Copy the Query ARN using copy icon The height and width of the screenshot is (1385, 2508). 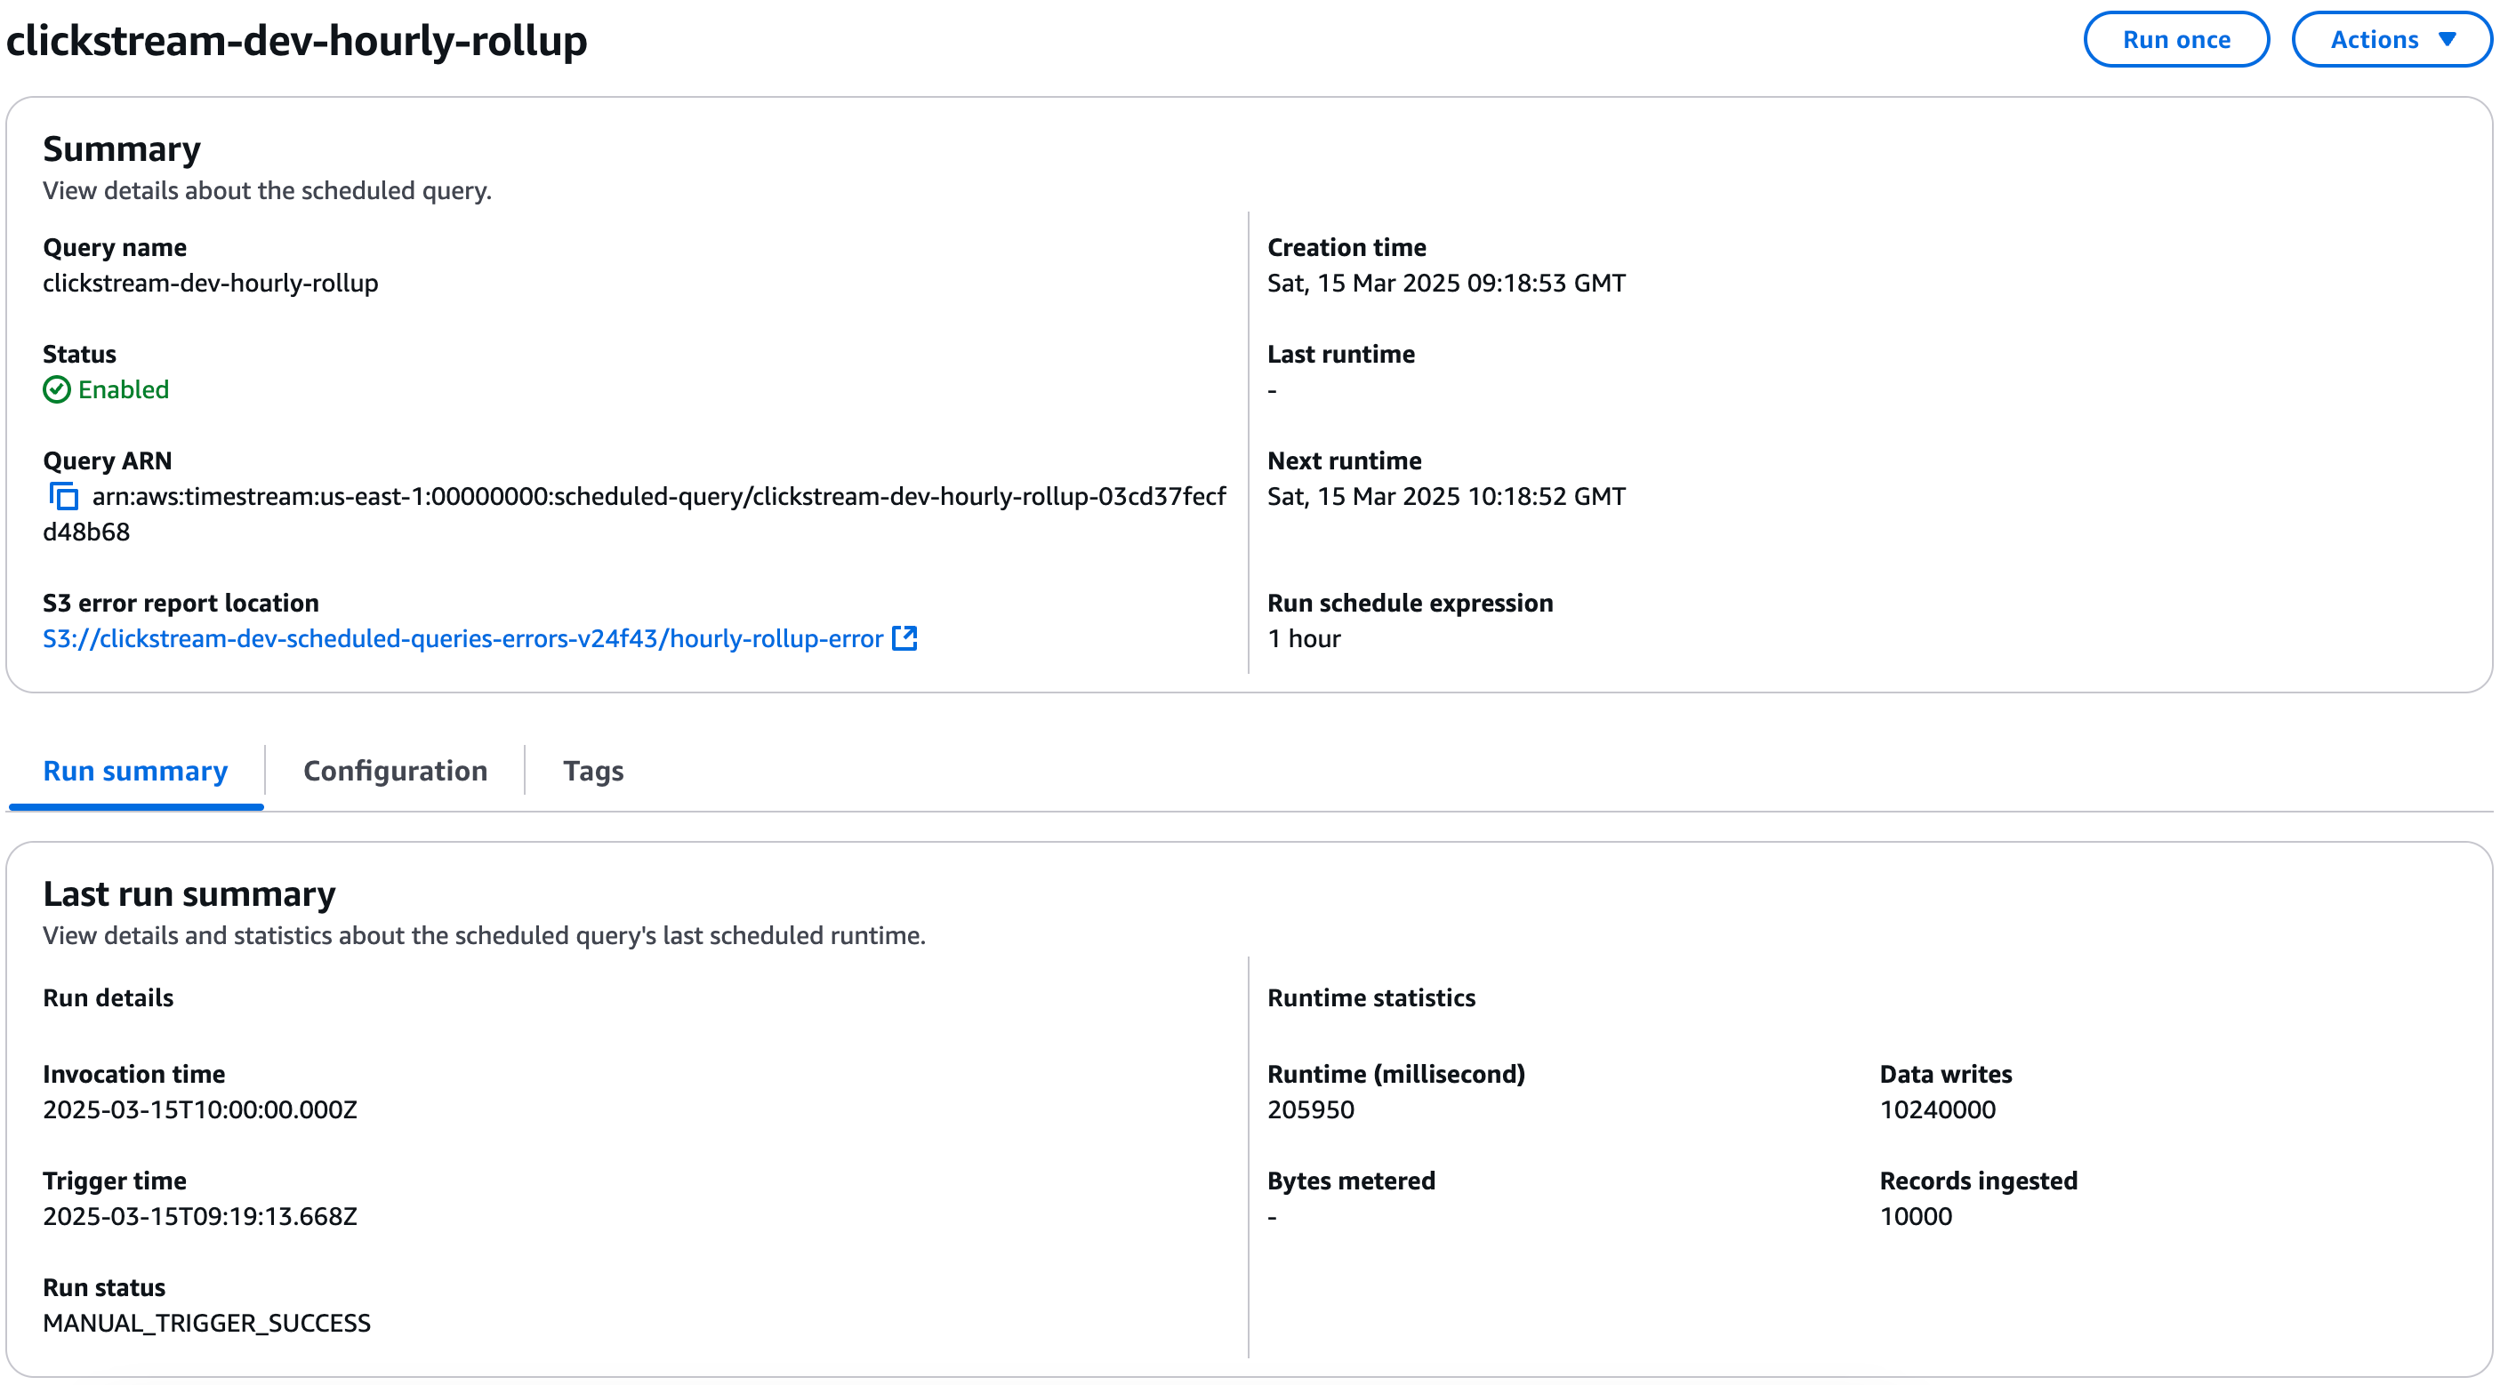click(x=63, y=496)
